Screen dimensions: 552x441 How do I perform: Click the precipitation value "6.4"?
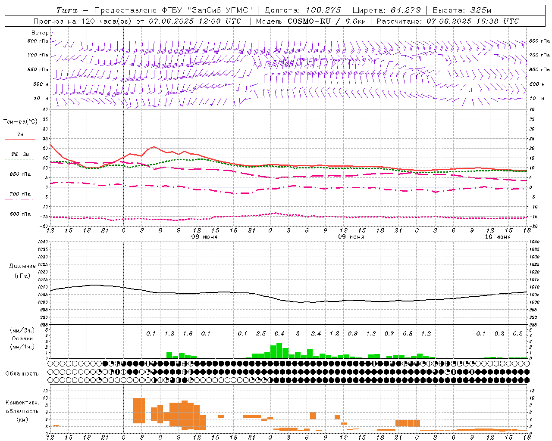click(279, 333)
